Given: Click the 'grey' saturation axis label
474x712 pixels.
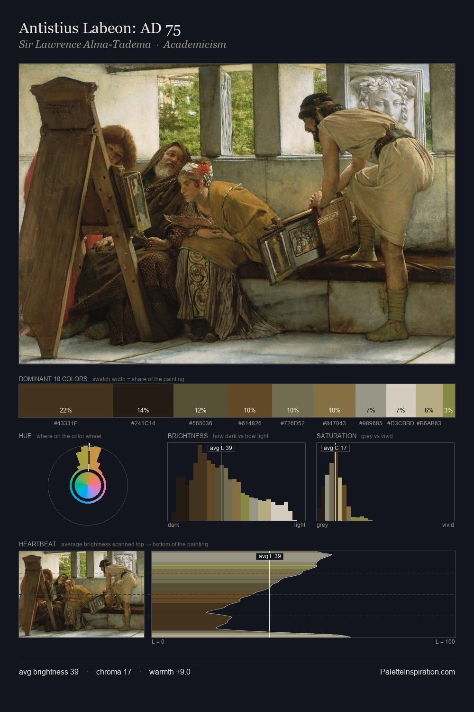Looking at the screenshot, I should 322,525.
